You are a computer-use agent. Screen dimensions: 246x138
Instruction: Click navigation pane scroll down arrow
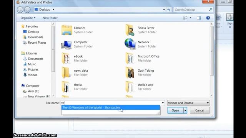coord(53,95)
